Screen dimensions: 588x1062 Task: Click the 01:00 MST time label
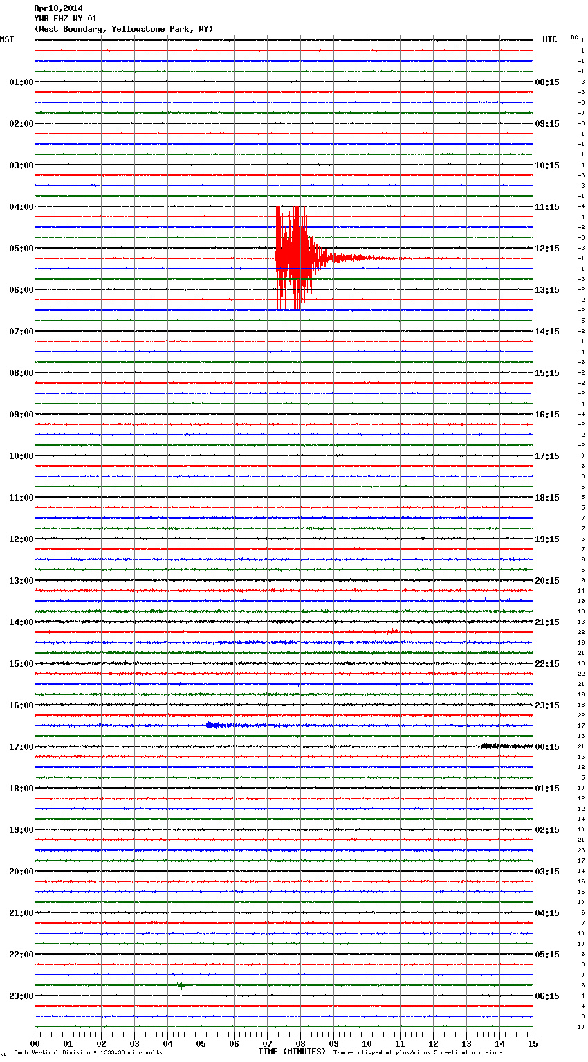pos(21,82)
